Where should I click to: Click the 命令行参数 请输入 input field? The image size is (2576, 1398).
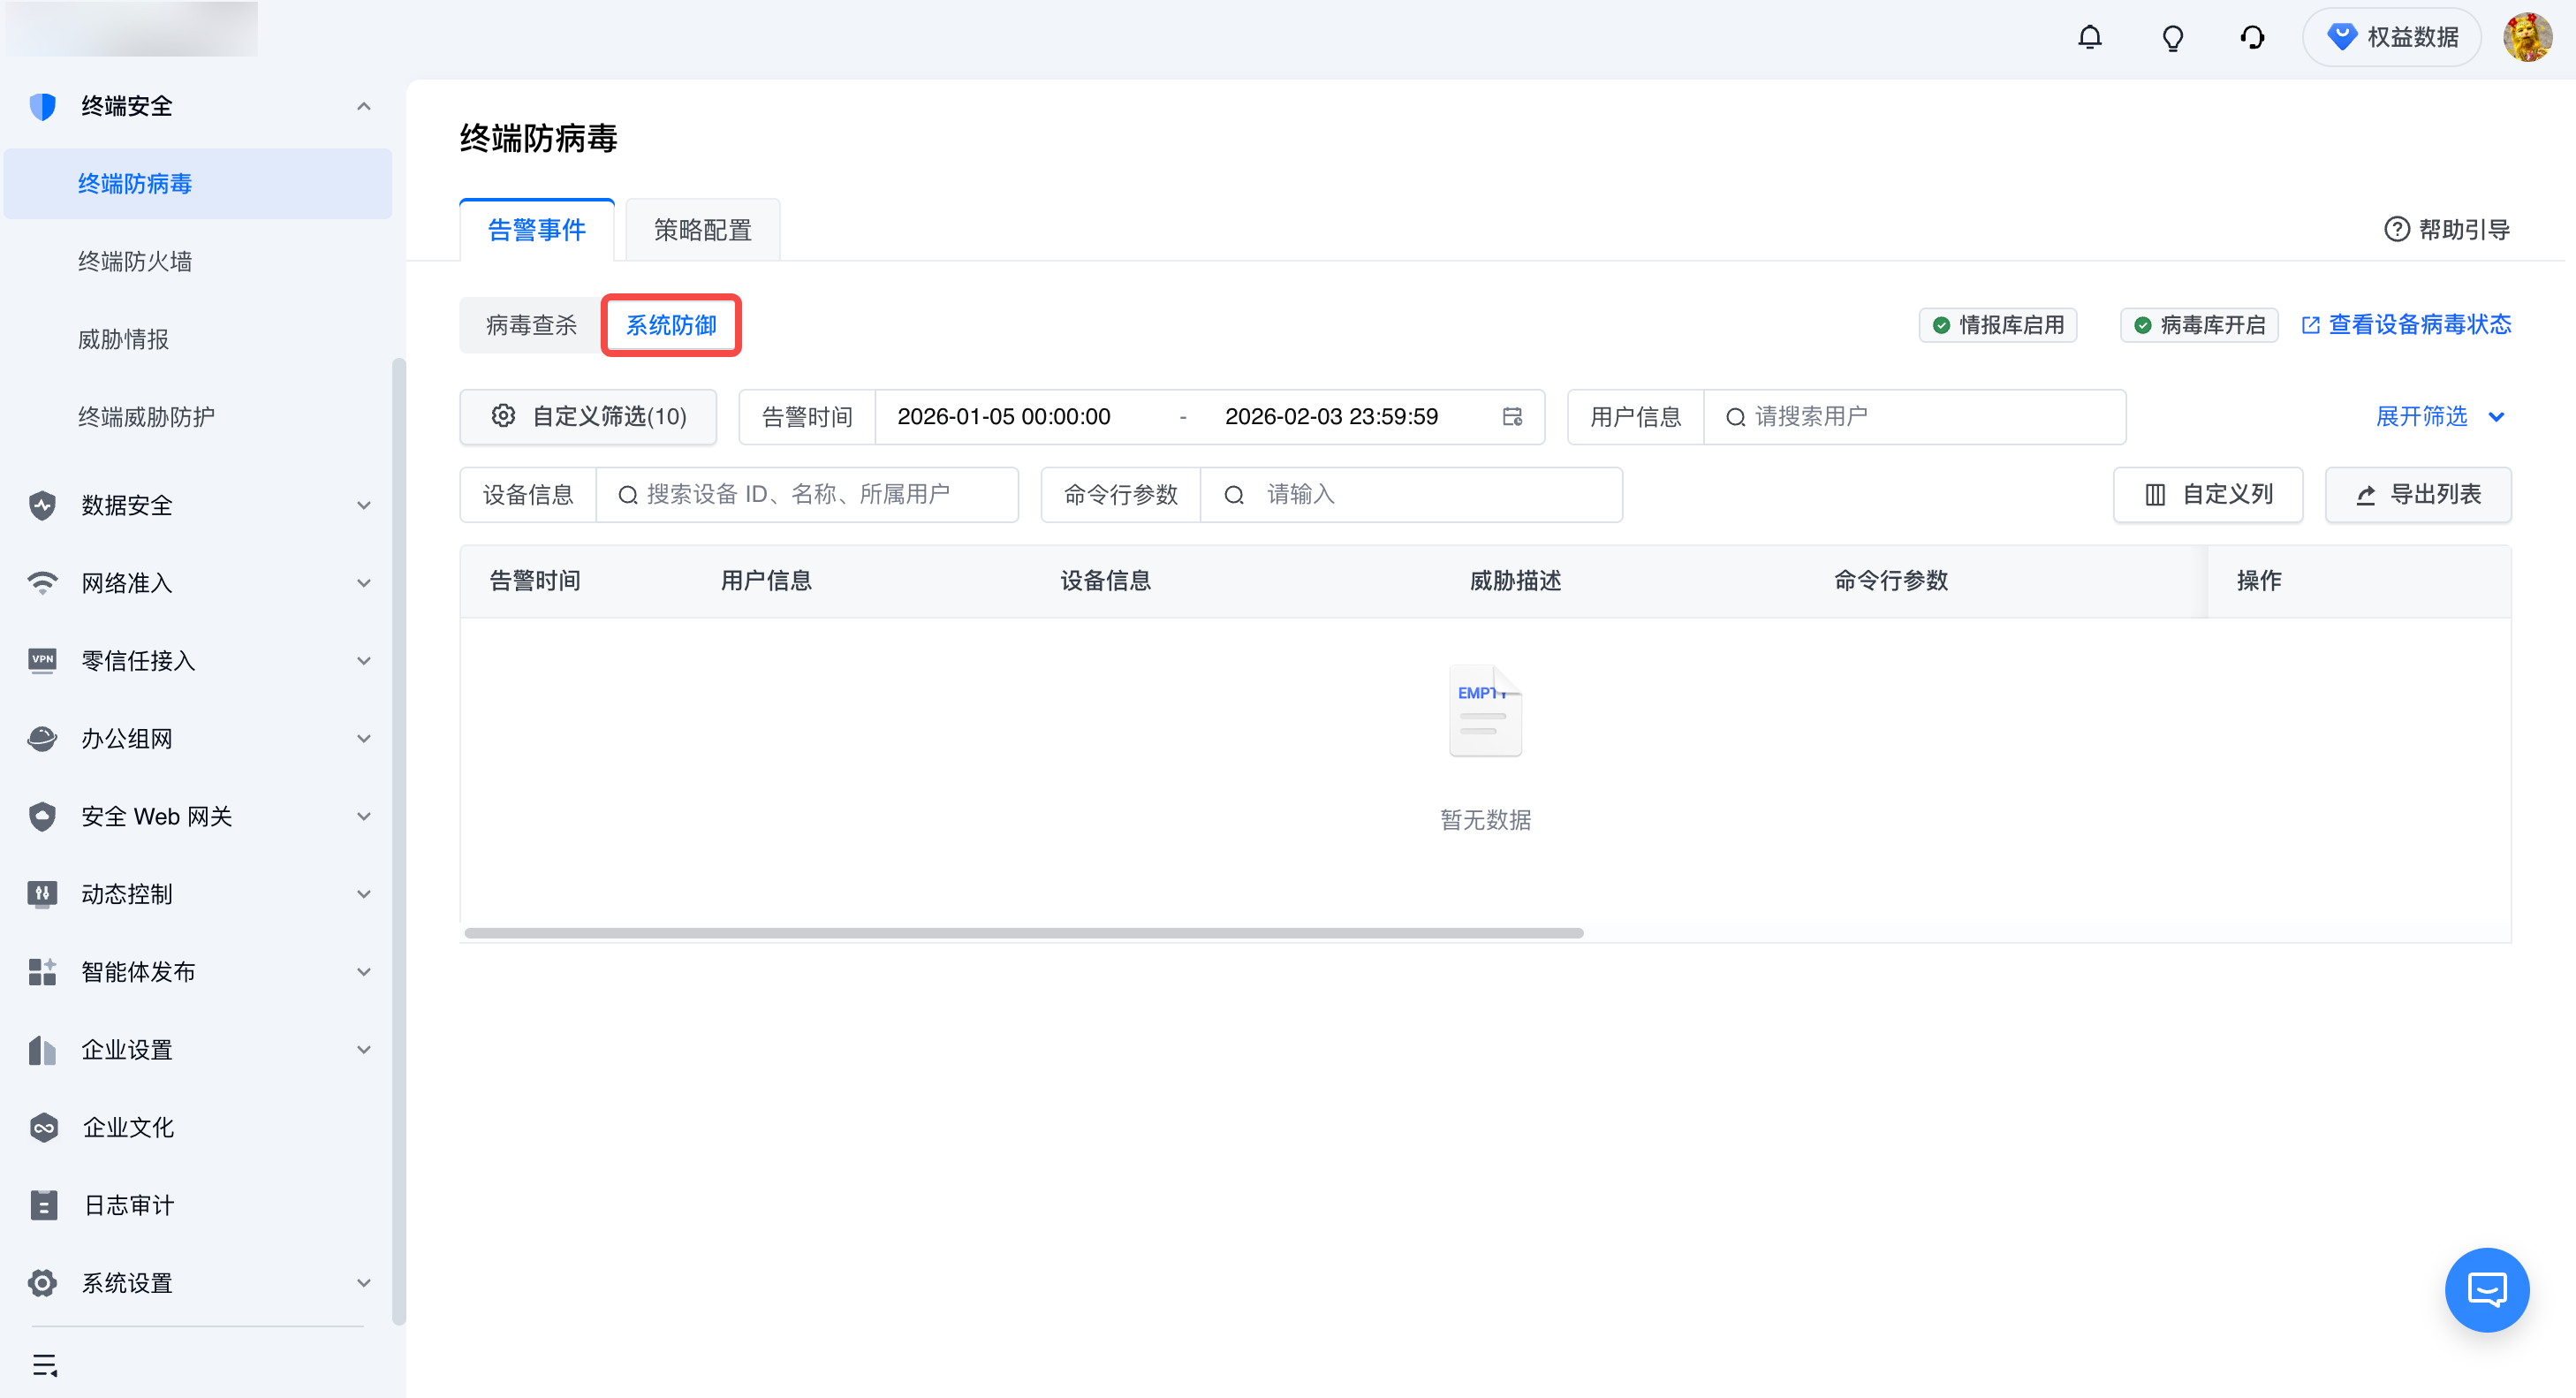(x=1411, y=494)
